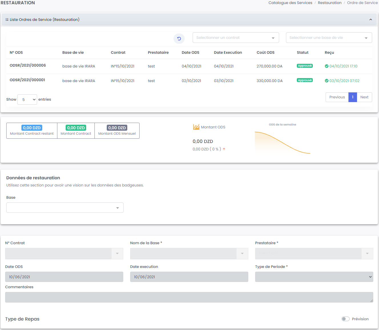The image size is (379, 330).
Task: Click the red up-arrow trend icon
Action: tap(224, 149)
